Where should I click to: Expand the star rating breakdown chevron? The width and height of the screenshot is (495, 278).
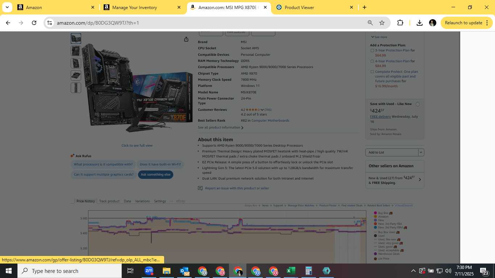262,110
